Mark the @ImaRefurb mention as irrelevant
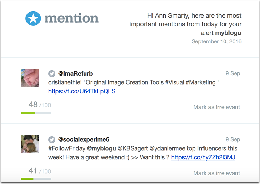 tap(216, 107)
